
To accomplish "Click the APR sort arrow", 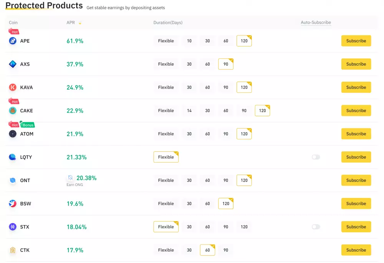I will tap(80, 23).
